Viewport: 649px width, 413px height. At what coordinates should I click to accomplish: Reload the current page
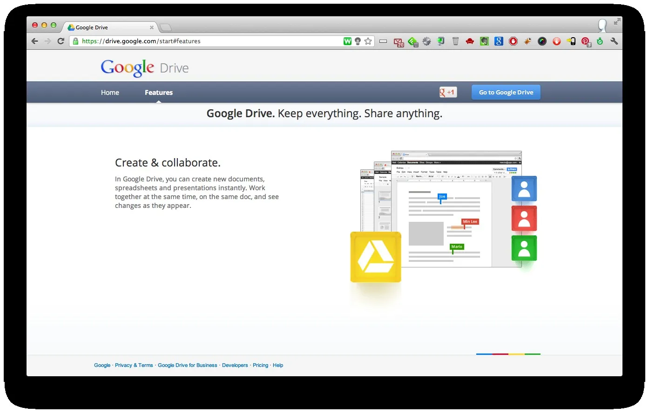pos(61,41)
